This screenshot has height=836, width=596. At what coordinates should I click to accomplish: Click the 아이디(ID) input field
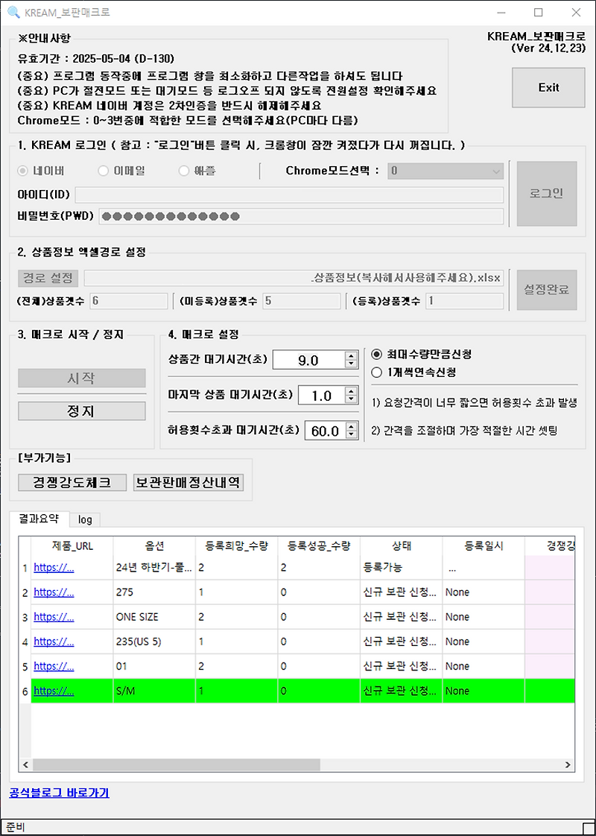pos(291,194)
